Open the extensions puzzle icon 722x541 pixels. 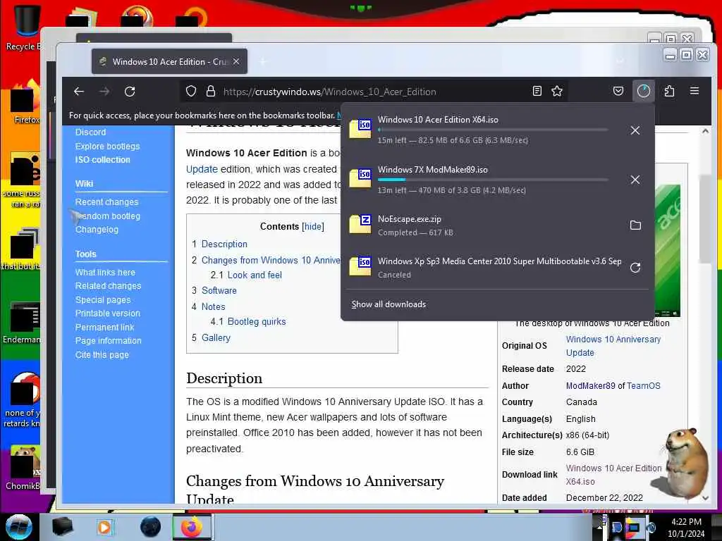pyautogui.click(x=670, y=91)
